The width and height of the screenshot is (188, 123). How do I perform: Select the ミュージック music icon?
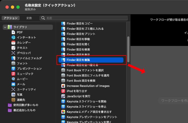tap(13, 74)
